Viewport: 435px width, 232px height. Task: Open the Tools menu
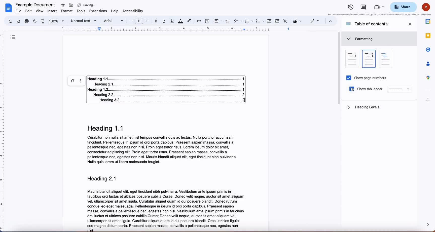coord(81,11)
